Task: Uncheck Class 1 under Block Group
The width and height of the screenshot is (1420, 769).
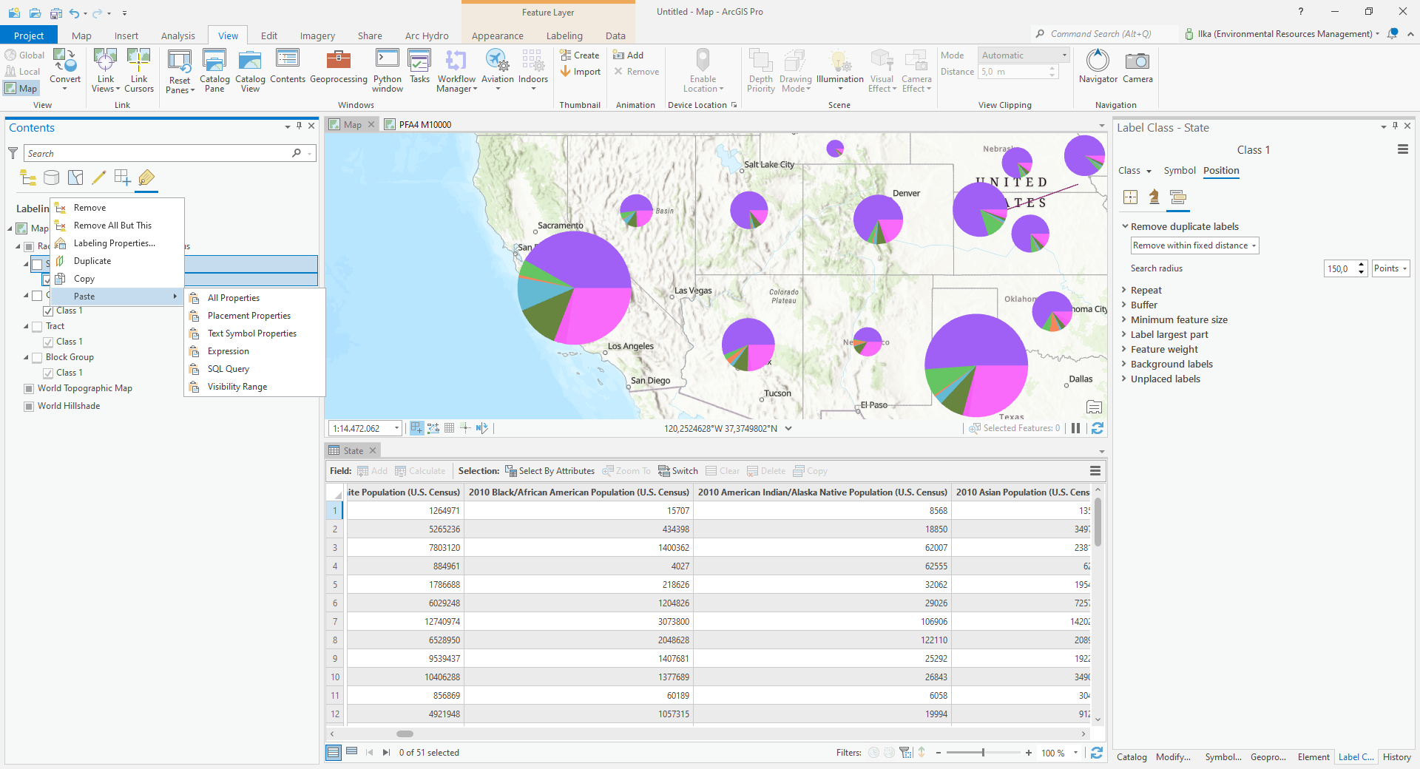Action: click(x=48, y=373)
